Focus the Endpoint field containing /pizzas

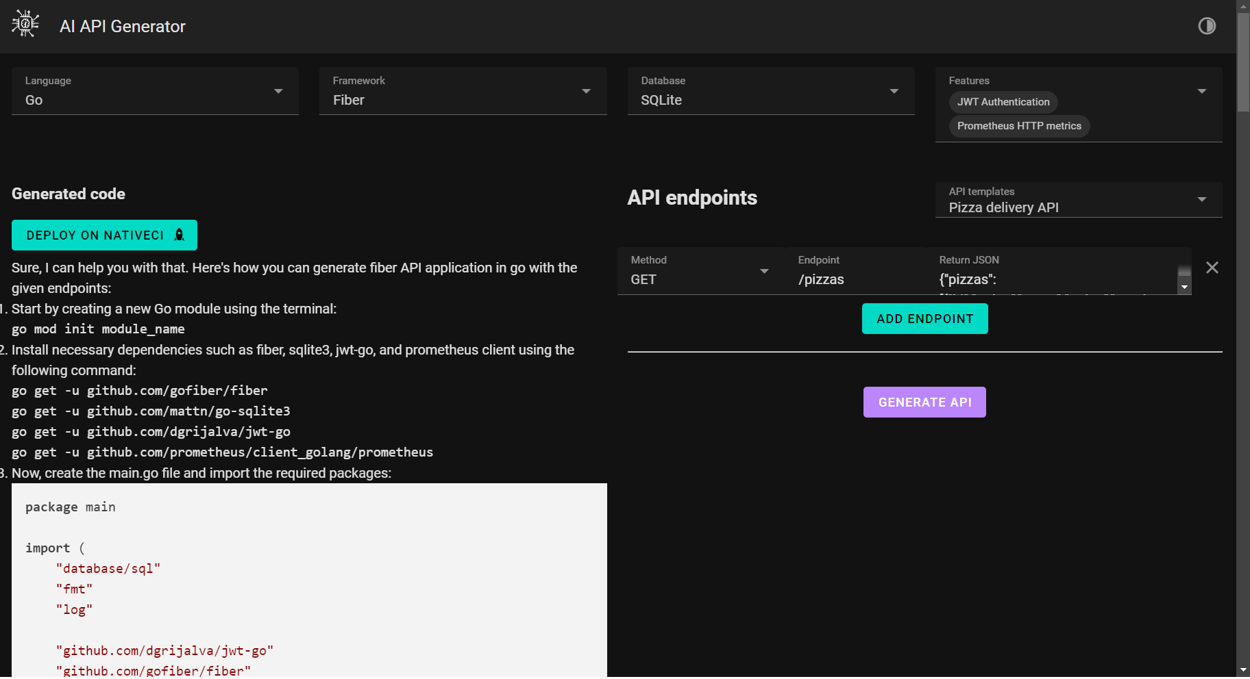pyautogui.click(x=855, y=271)
